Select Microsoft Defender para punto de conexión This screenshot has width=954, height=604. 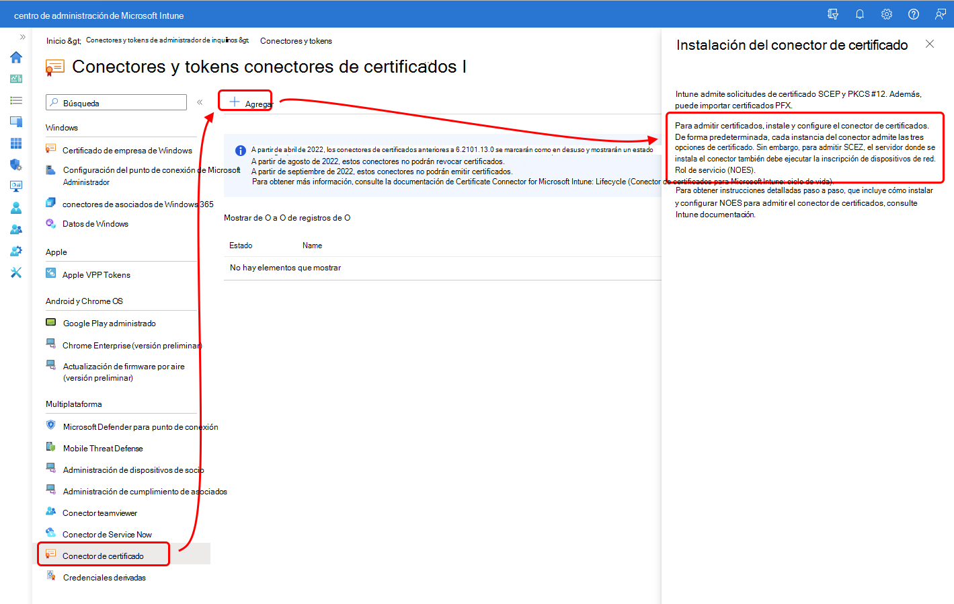pos(141,427)
